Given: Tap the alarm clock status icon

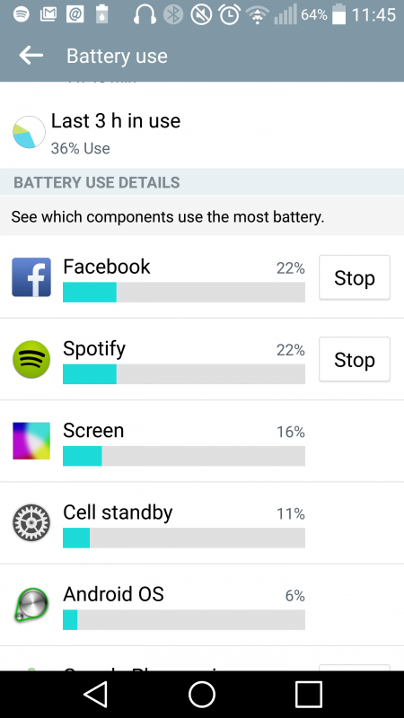Looking at the screenshot, I should pos(229,14).
